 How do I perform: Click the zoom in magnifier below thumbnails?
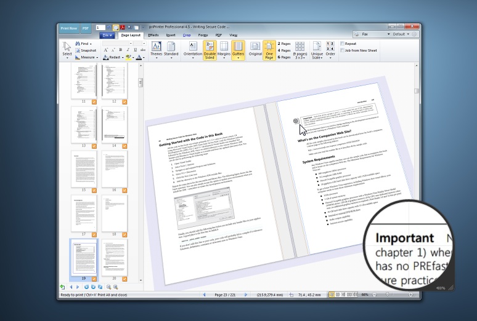tap(116, 287)
